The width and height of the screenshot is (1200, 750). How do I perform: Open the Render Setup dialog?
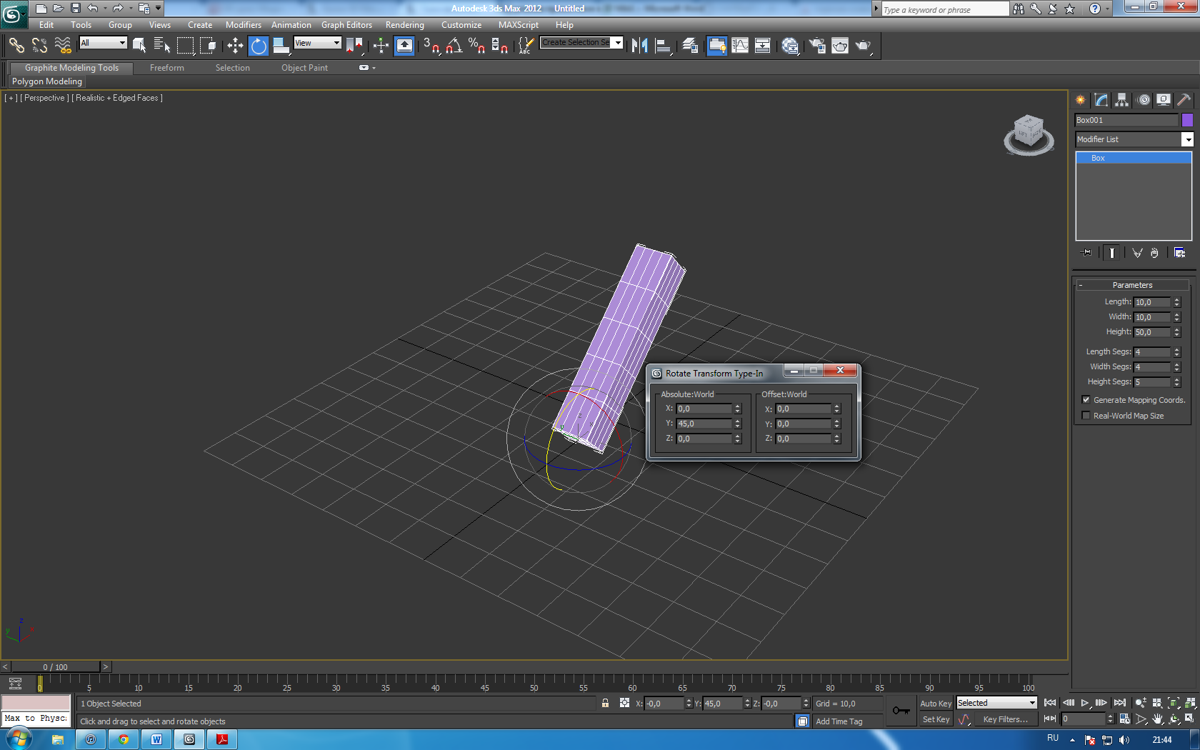pos(817,46)
